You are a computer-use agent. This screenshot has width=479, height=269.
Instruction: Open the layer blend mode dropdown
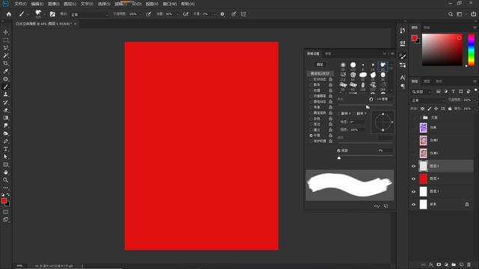(427, 100)
